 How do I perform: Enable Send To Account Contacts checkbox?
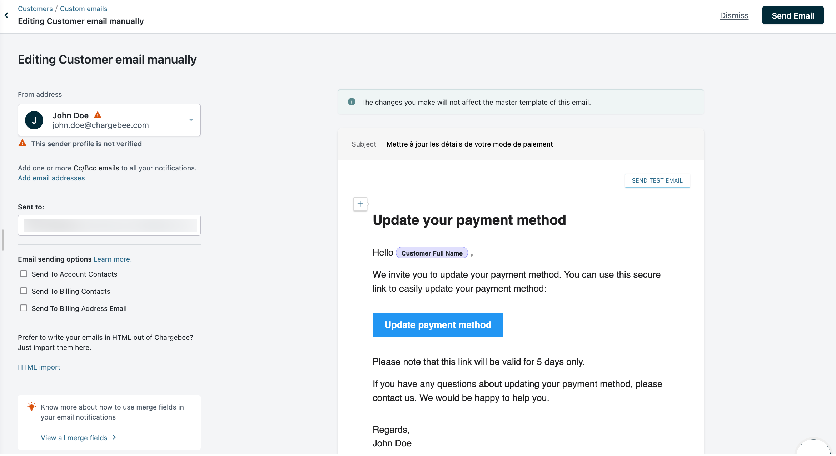pos(24,274)
